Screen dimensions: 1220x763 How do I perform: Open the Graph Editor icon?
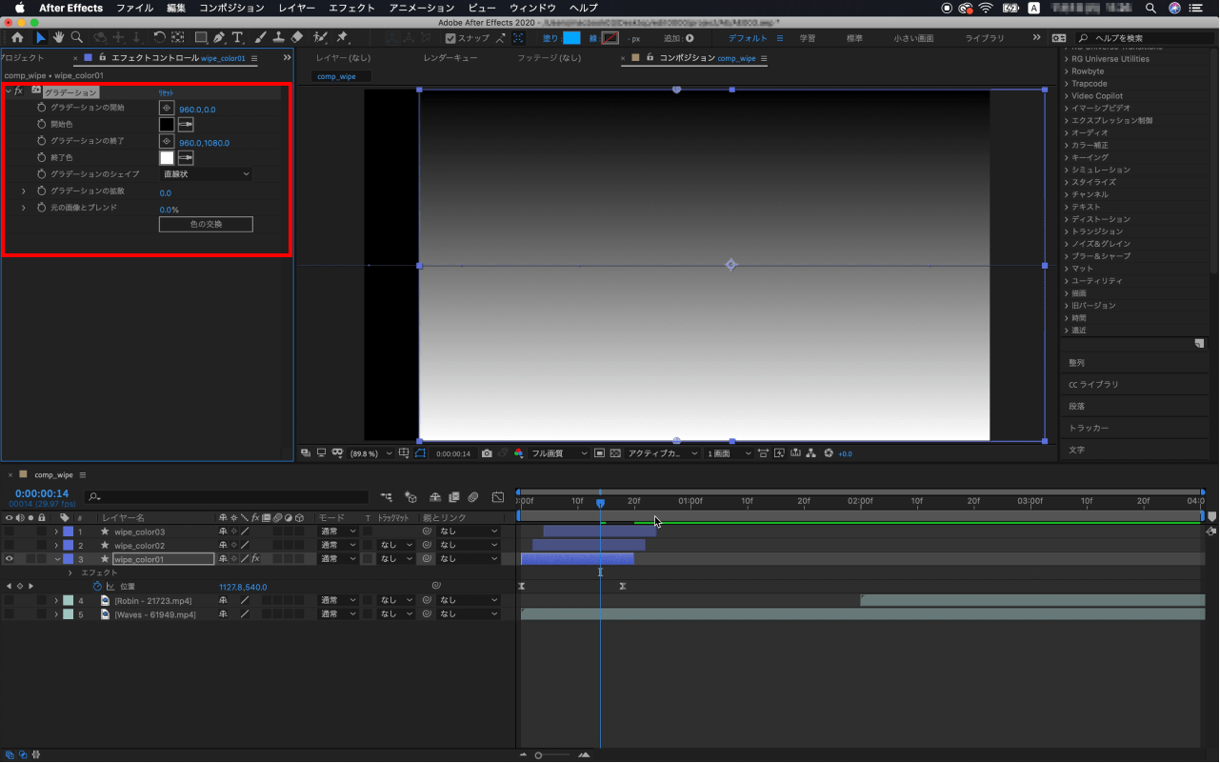coord(497,497)
